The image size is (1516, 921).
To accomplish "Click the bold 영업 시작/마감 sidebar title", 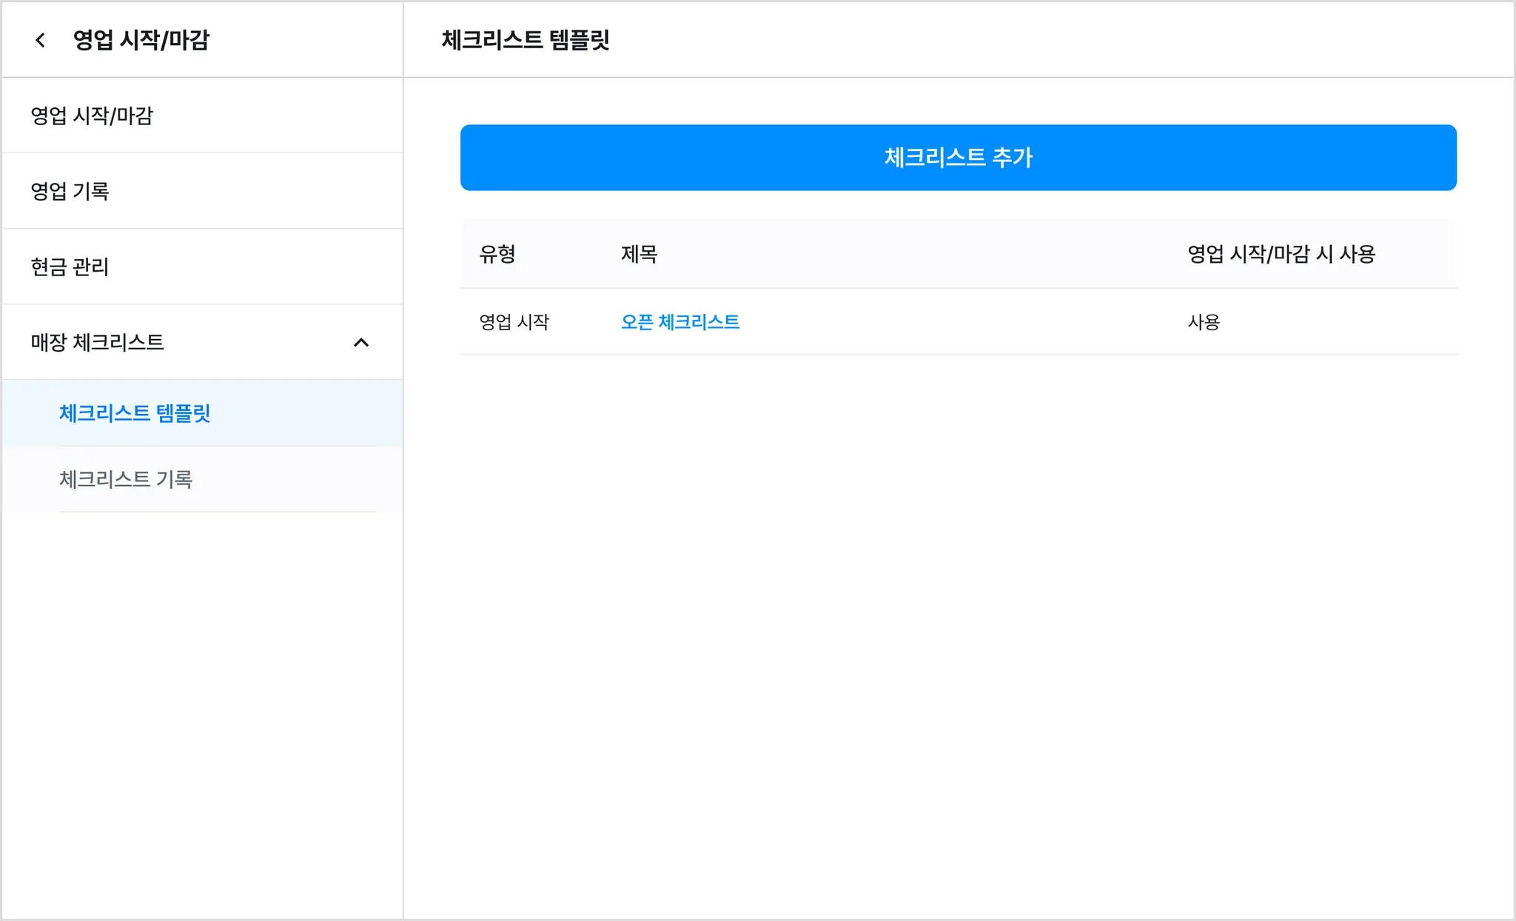I will [141, 40].
